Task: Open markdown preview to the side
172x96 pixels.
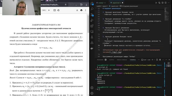Action: point(162,3)
